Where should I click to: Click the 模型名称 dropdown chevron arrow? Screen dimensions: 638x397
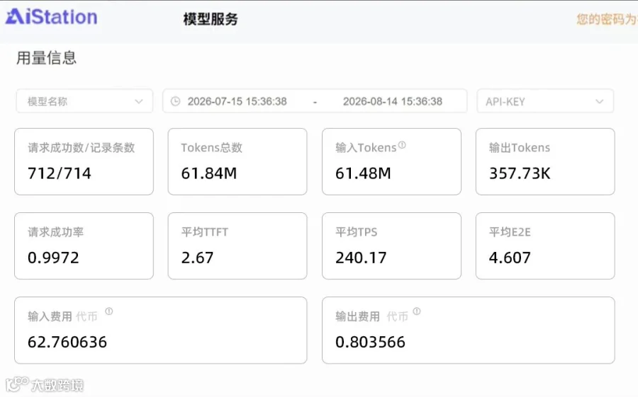(139, 101)
